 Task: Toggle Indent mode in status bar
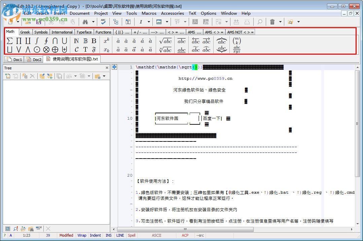point(95,235)
